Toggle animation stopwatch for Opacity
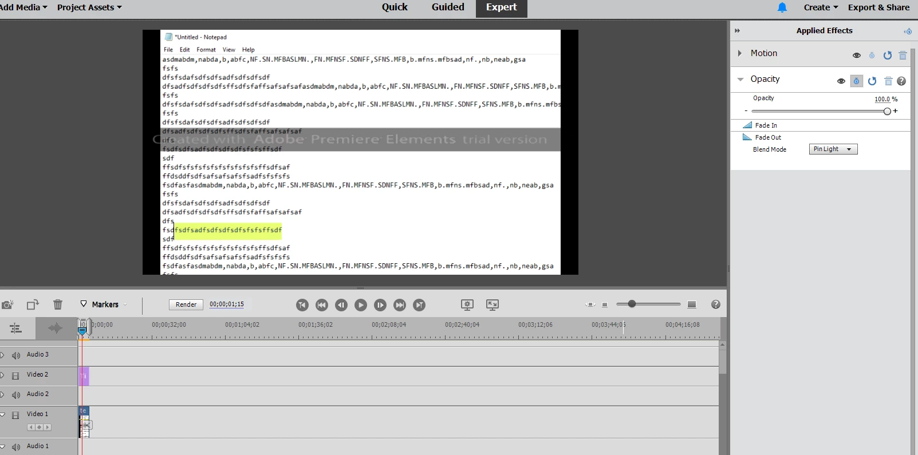The height and width of the screenshot is (455, 918). [x=857, y=81]
